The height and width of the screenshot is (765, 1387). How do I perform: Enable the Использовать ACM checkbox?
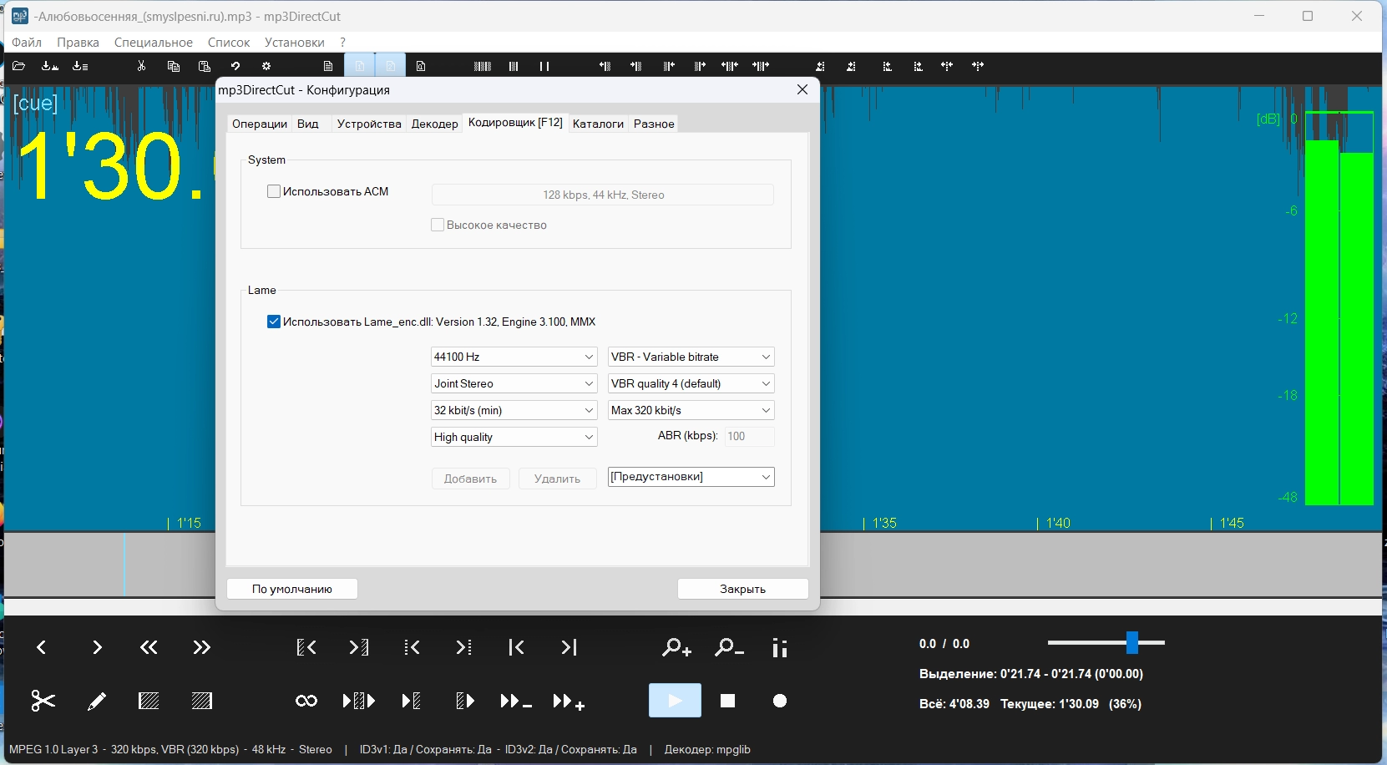pyautogui.click(x=274, y=191)
